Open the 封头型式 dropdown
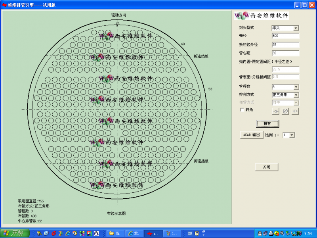This screenshot has height=238, width=317. coord(296,28)
